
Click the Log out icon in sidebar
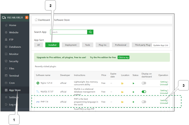tap(6, 104)
